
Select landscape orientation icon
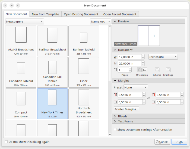145,70
